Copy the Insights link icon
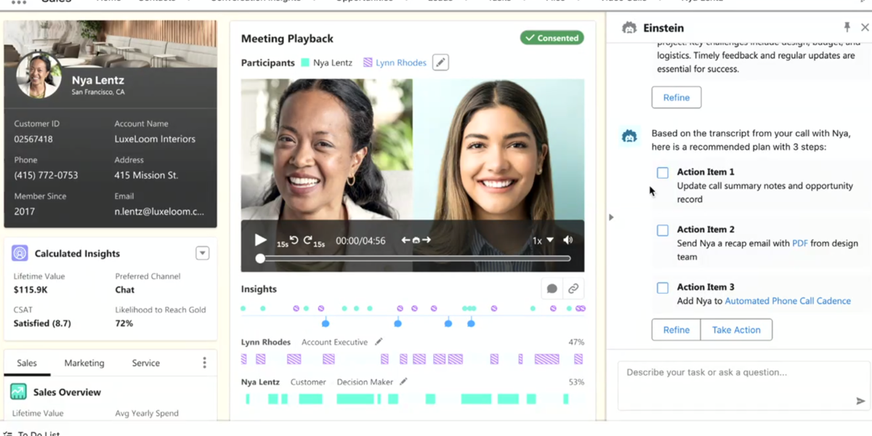 click(573, 289)
